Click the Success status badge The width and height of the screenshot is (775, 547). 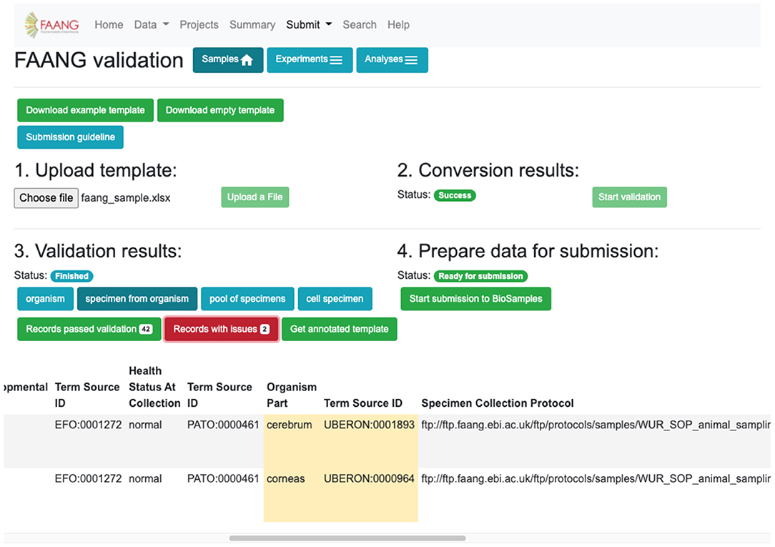point(455,196)
